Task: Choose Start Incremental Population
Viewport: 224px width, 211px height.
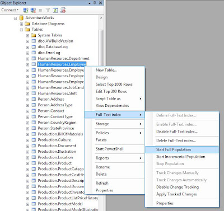Action: click(x=182, y=157)
